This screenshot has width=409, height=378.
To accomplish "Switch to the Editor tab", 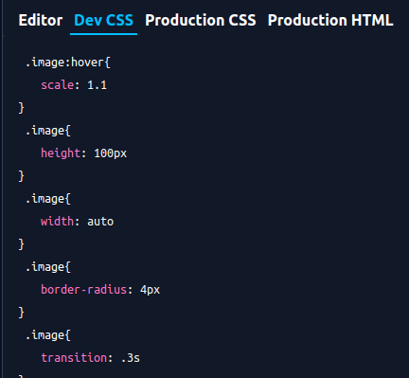I will click(x=41, y=20).
